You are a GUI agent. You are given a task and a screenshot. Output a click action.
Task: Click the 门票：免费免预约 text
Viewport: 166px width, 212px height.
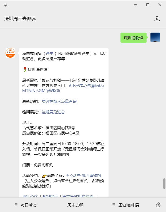point(38,165)
